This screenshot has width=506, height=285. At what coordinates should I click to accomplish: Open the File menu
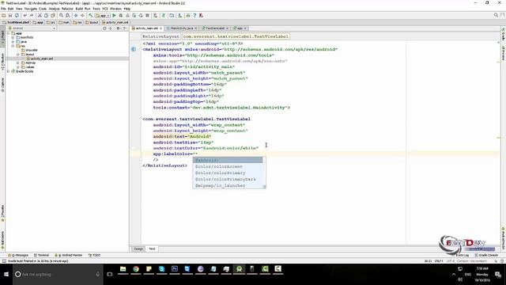coord(3,9)
